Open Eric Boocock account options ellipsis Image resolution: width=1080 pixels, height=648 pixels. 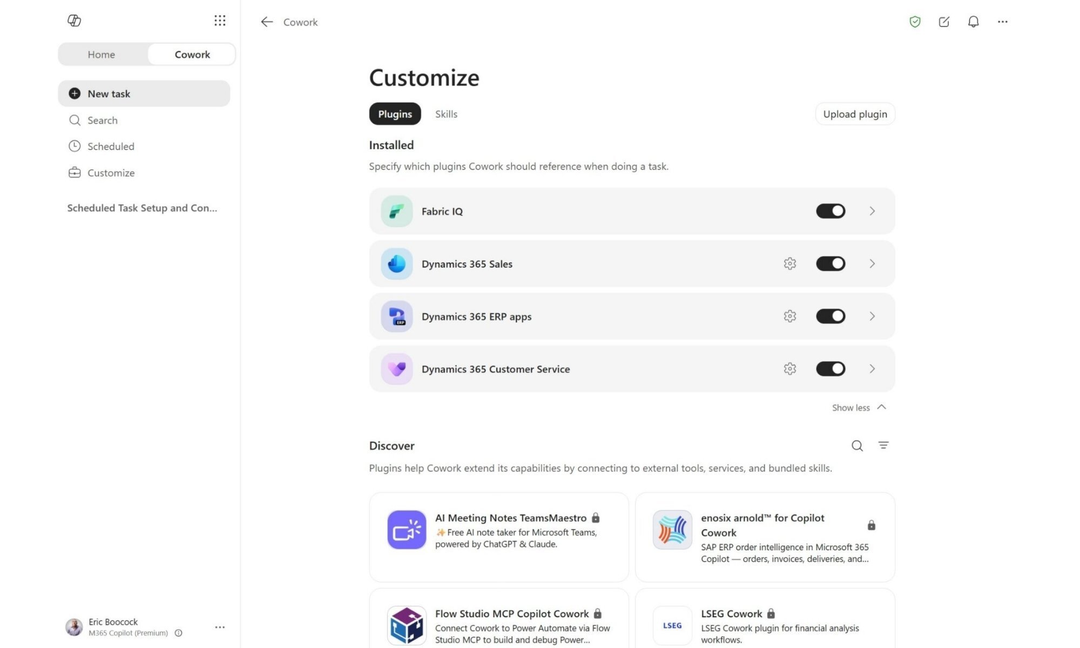pyautogui.click(x=220, y=627)
